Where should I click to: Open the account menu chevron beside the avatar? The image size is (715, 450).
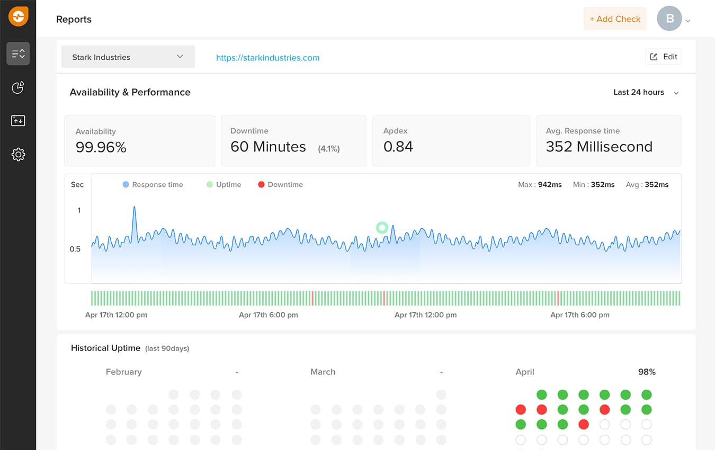687,20
